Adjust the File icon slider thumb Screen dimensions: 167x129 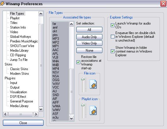pos(83,79)
